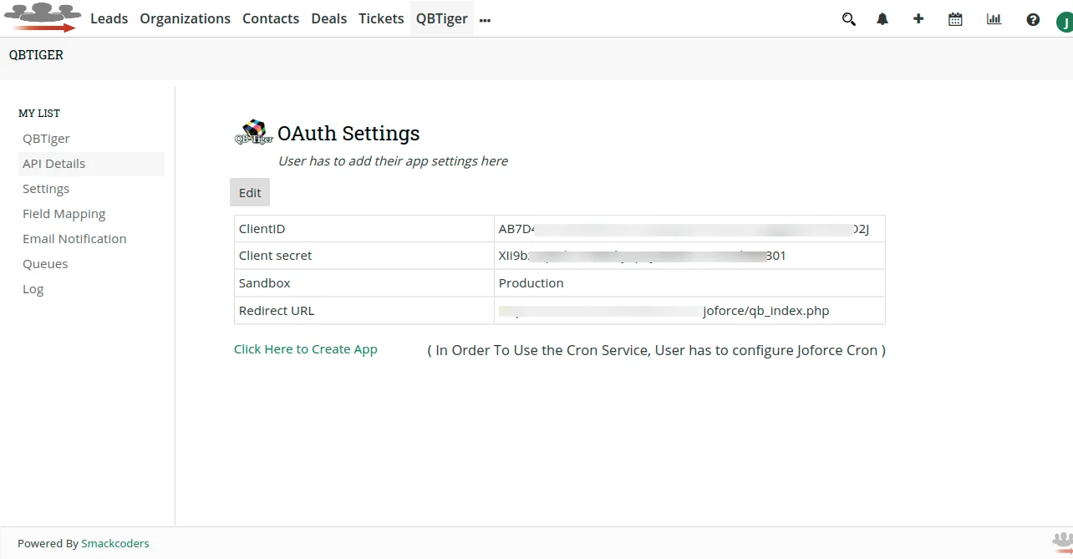1073x559 pixels.
Task: Click the help question mark icon
Action: 1032,18
